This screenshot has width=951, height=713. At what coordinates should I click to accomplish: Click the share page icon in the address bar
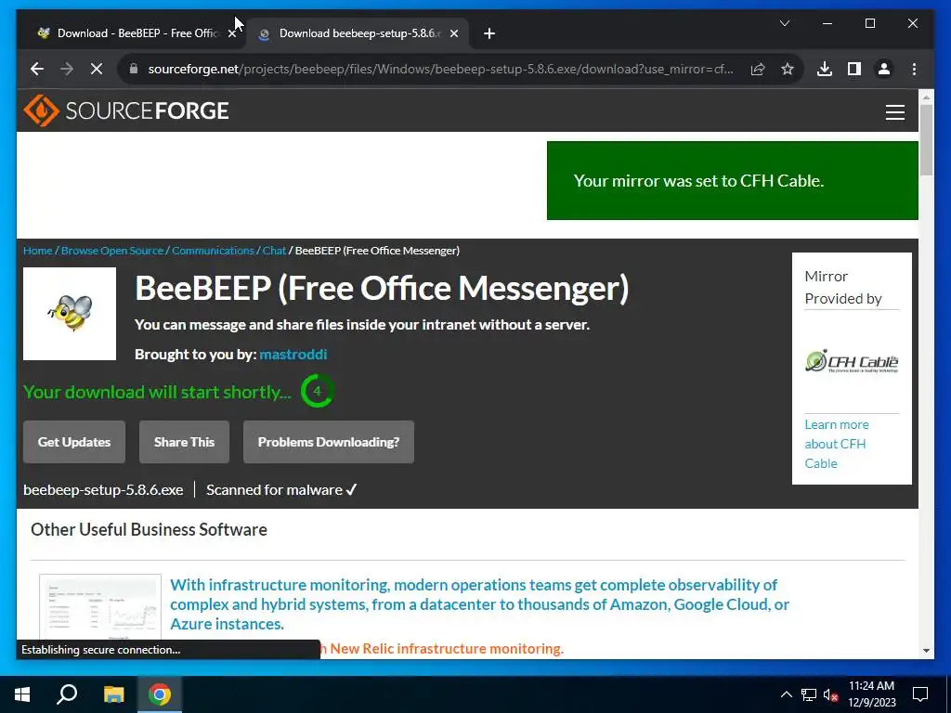(758, 69)
